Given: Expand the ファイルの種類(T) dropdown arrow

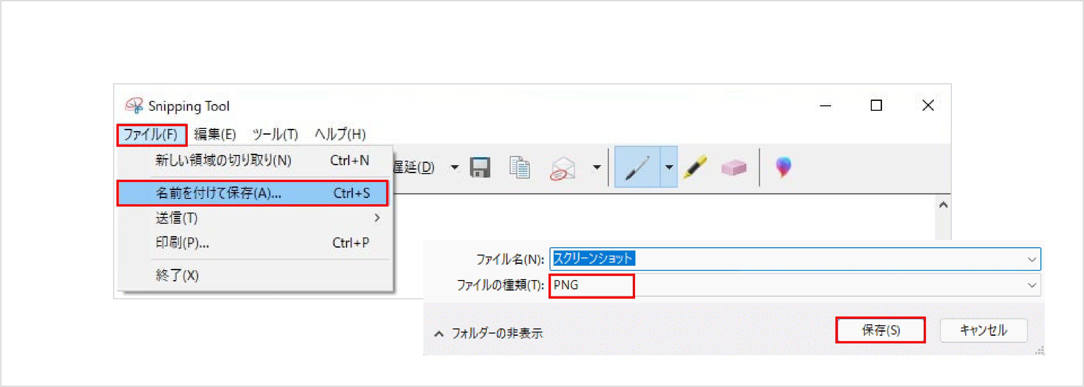Looking at the screenshot, I should [1032, 285].
